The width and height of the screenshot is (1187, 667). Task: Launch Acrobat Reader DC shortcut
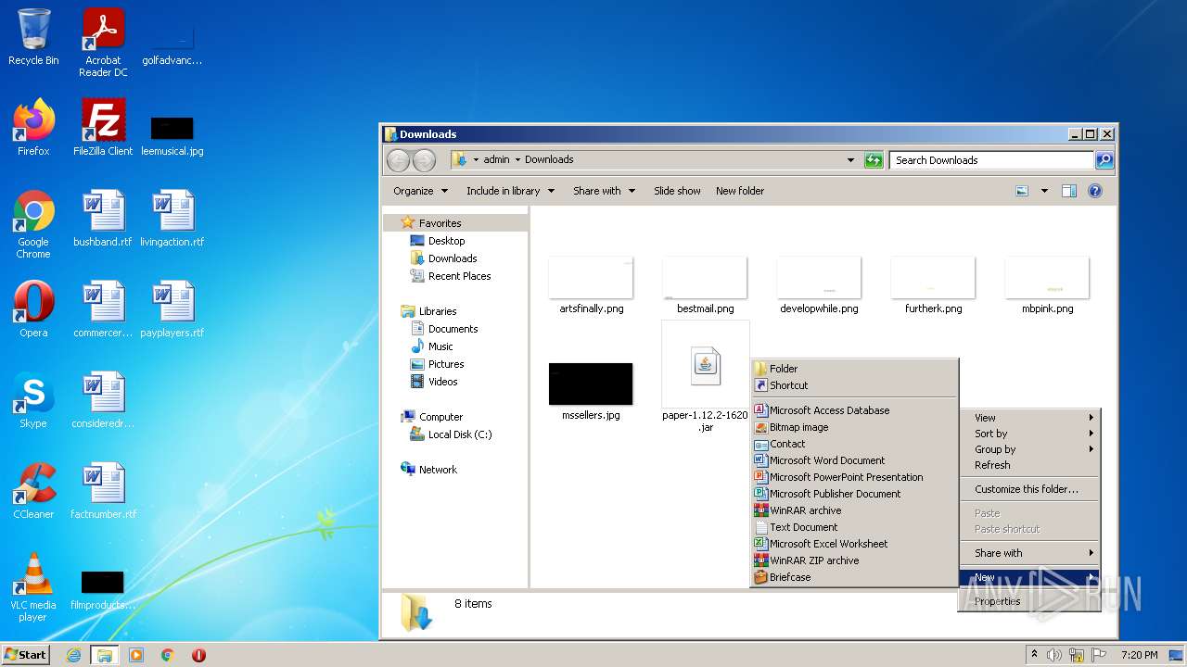[x=103, y=43]
